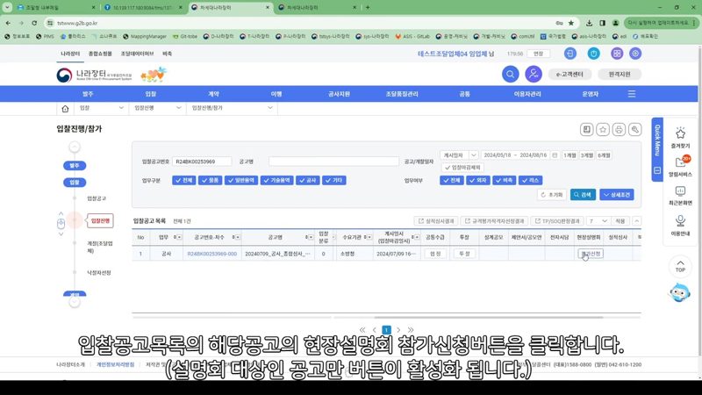Click the 투찰 button in the row

click(464, 254)
